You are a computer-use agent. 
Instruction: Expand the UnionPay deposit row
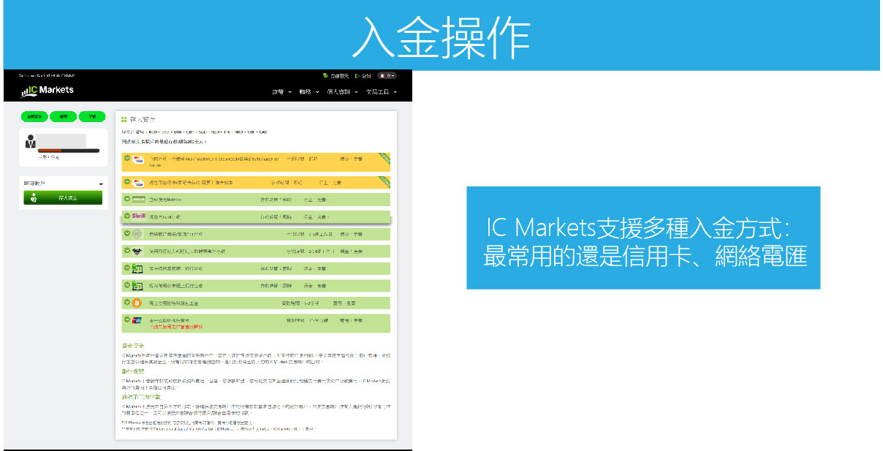127,319
